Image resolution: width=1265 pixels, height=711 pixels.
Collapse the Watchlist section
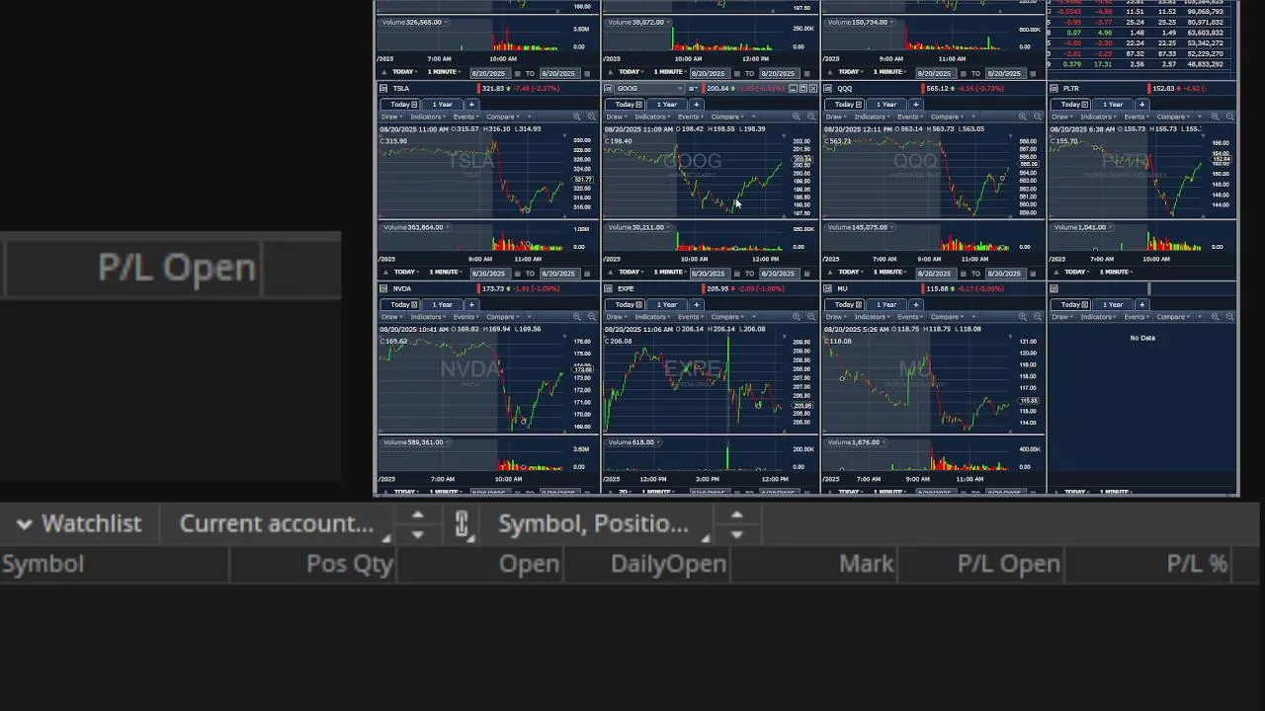pyautogui.click(x=24, y=524)
